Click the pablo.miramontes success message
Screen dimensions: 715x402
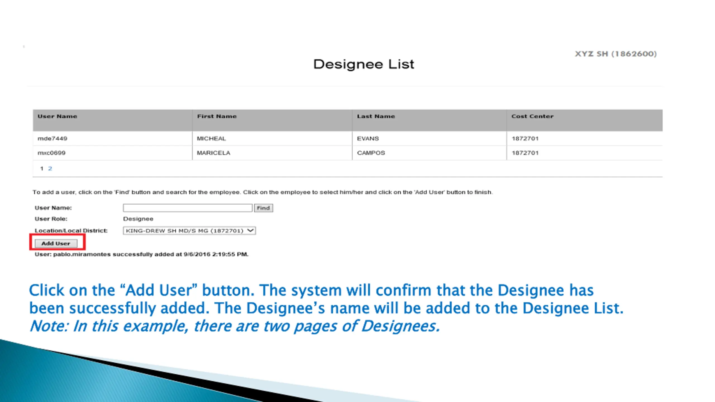tap(142, 254)
